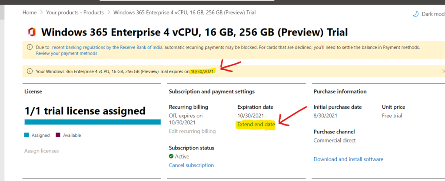Open Your products - Products breadcrumb

click(75, 13)
